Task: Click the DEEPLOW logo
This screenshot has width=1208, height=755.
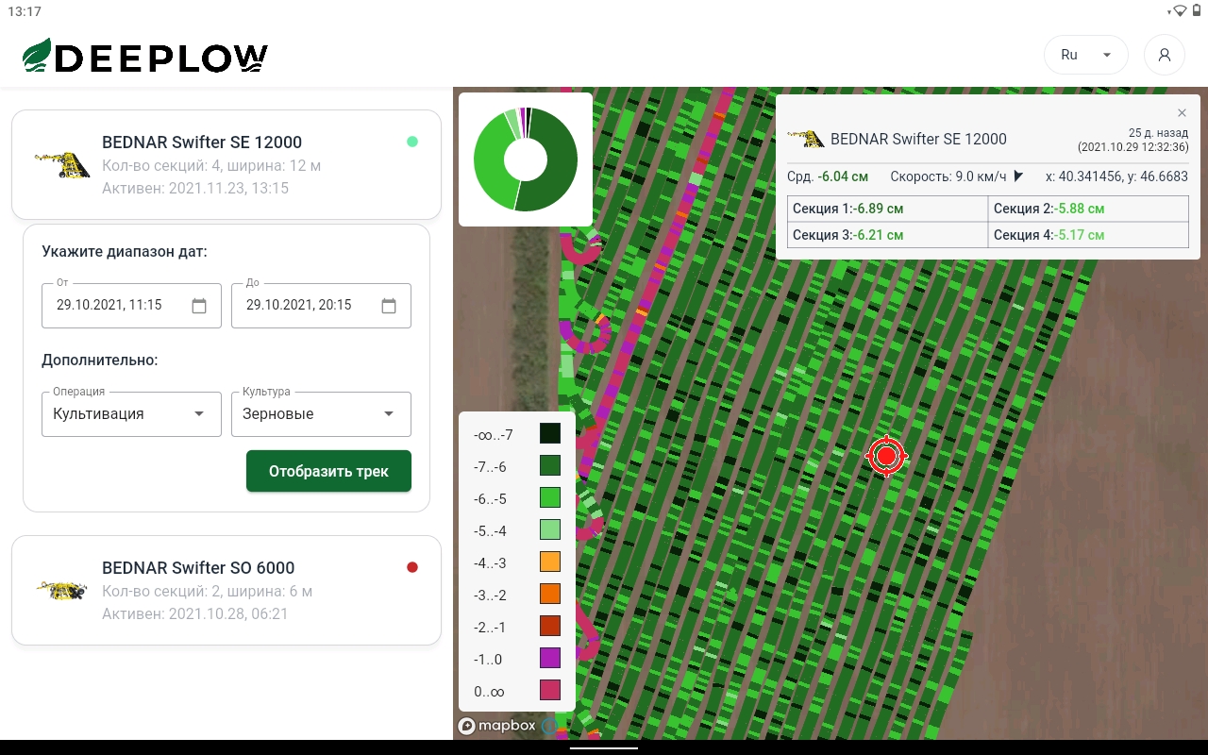Action: coord(144,57)
